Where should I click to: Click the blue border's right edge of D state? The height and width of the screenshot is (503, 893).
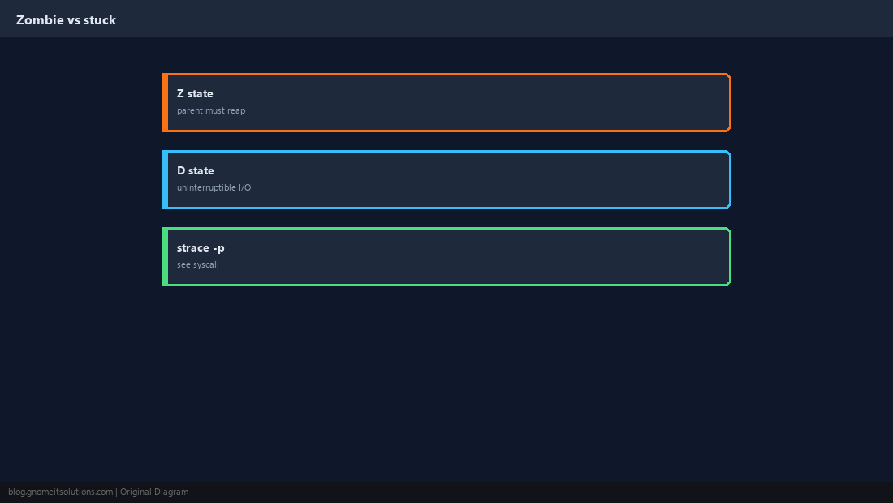click(x=730, y=180)
